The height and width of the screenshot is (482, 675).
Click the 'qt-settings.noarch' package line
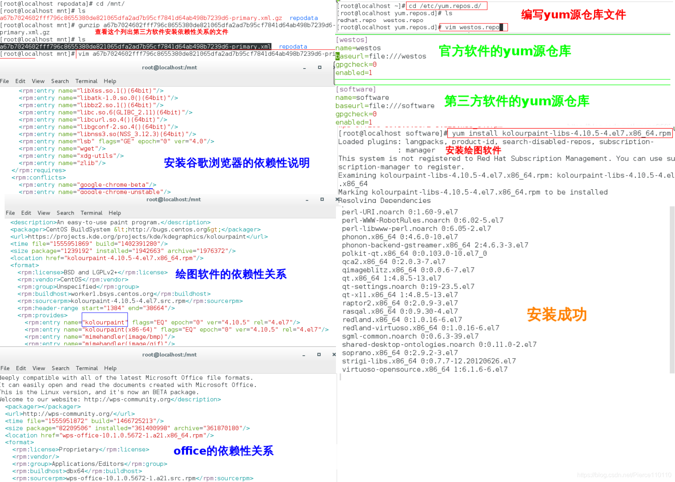tap(408, 287)
